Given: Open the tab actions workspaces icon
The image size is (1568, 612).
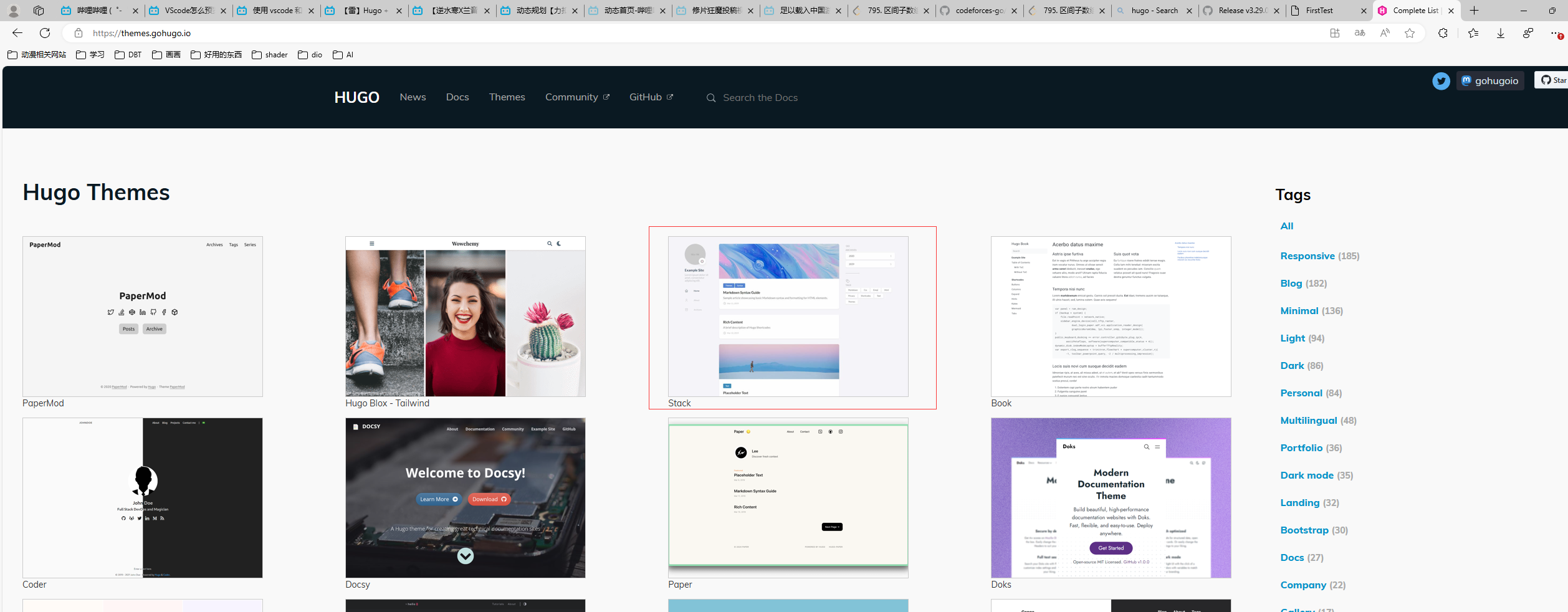Looking at the screenshot, I should click(x=39, y=11).
